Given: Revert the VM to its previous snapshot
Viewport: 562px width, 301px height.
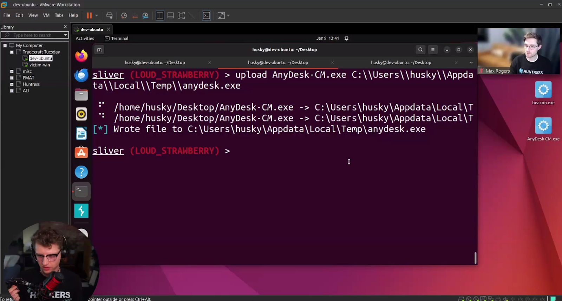Looking at the screenshot, I should [135, 15].
